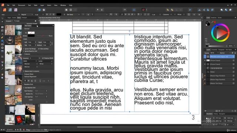237x133 pixels.
Task: Switch to the Publisher persona icon
Action: tap(5, 10)
